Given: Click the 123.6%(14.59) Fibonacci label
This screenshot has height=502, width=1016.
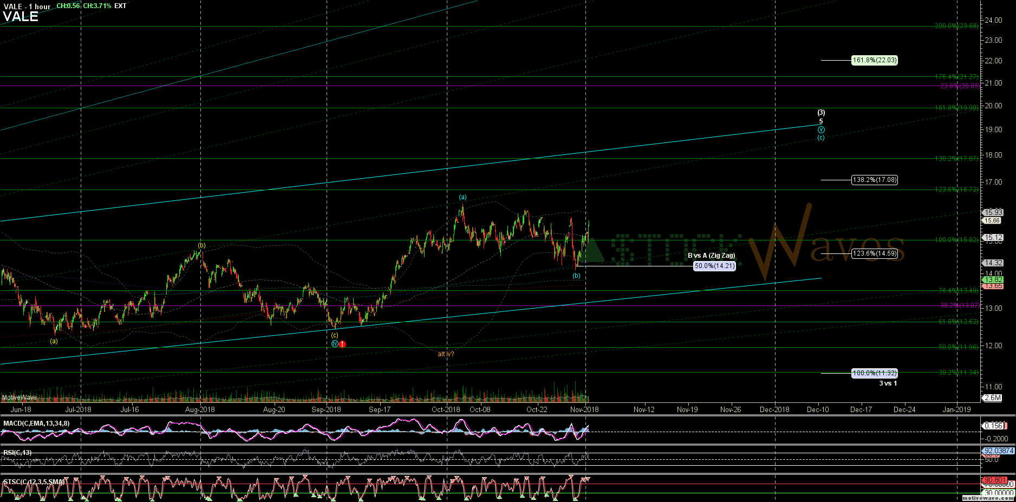Looking at the screenshot, I should (874, 253).
